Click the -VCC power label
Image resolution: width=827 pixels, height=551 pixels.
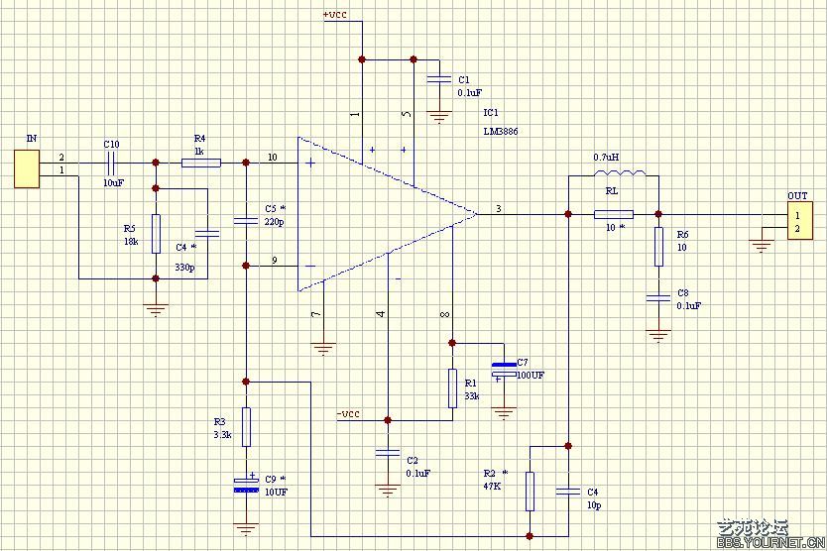[348, 414]
